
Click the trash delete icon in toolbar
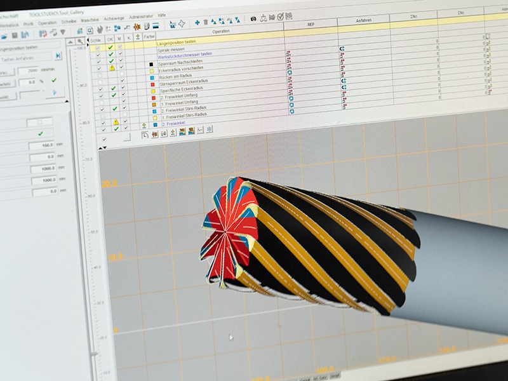pyautogui.click(x=205, y=22)
